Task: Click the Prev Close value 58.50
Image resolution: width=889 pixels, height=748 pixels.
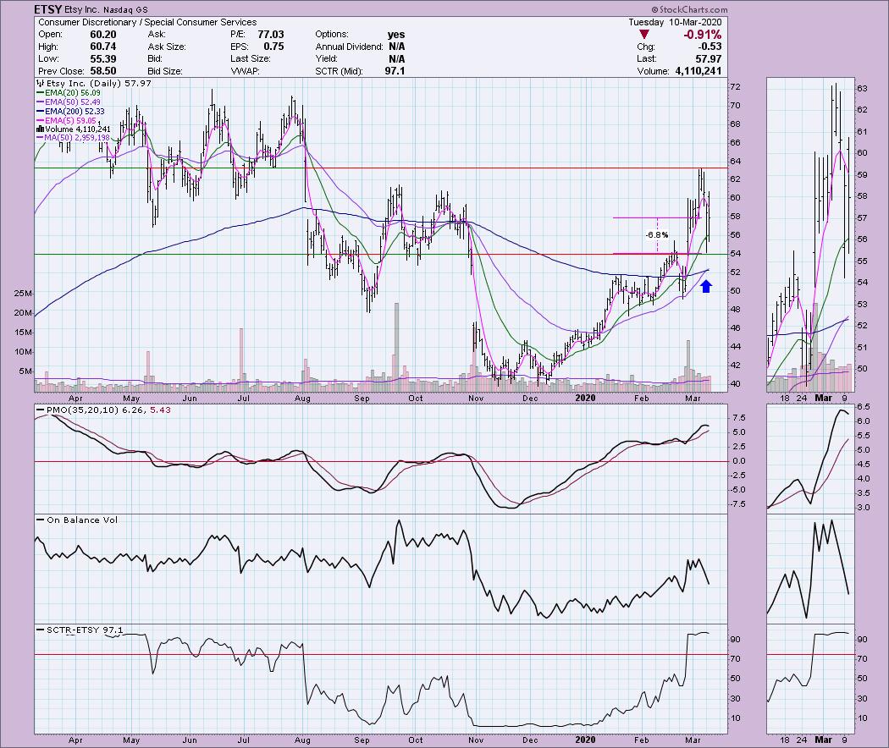Action: pyautogui.click(x=102, y=71)
